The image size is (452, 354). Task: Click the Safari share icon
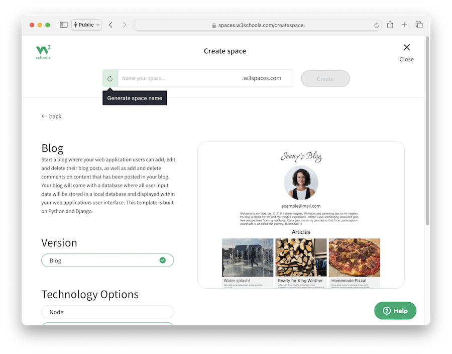390,25
